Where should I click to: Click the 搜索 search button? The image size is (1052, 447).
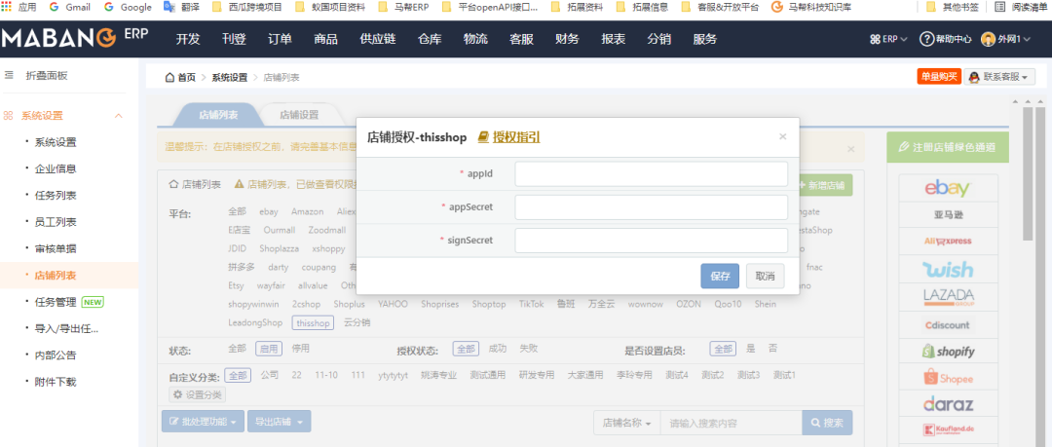coord(827,423)
